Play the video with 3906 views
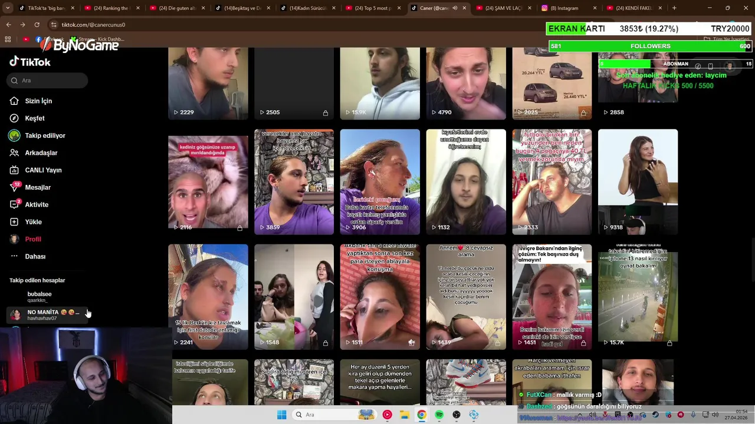 point(380,182)
